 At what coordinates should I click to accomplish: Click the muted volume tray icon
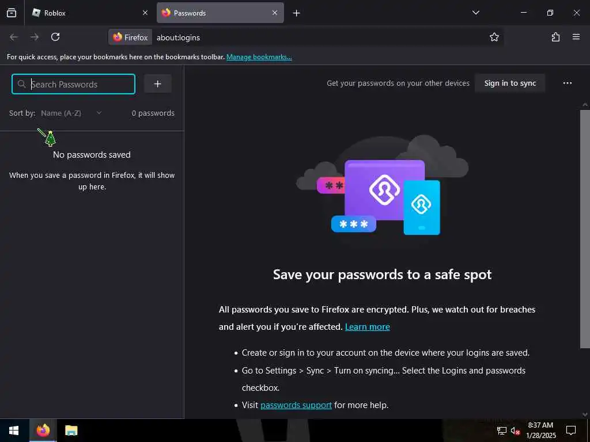[515, 430]
